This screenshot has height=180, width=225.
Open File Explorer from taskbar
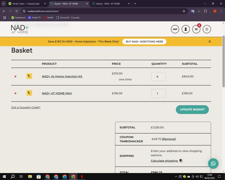click(30, 176)
